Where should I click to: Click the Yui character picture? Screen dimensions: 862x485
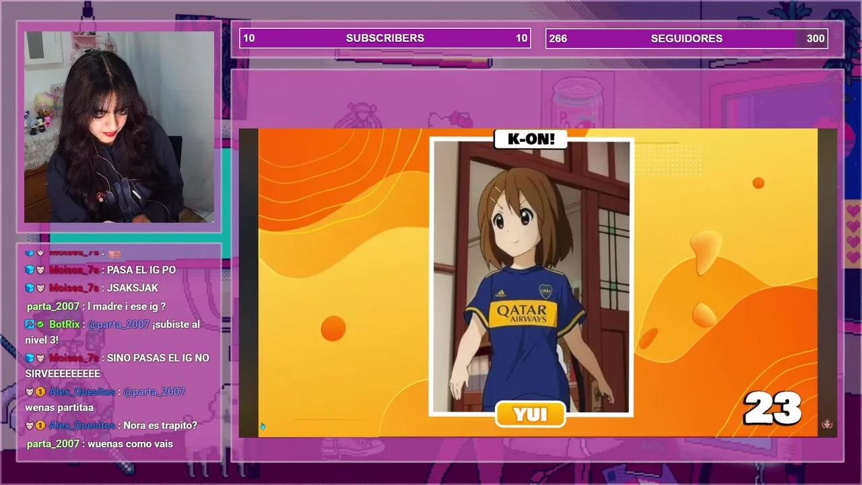pyautogui.click(x=531, y=276)
